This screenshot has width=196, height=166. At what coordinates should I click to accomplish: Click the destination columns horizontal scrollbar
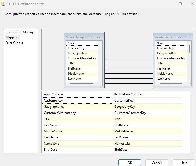point(171,84)
